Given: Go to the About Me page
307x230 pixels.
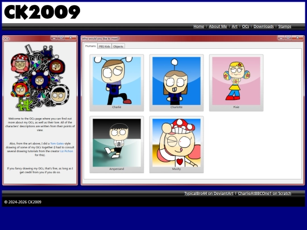Looking at the screenshot, I should pos(218,26).
